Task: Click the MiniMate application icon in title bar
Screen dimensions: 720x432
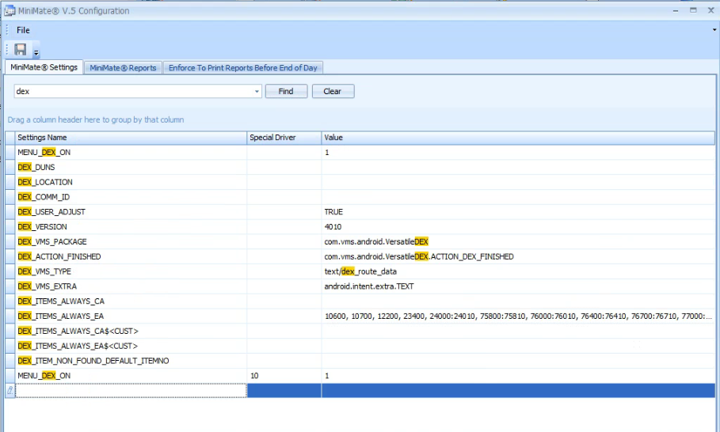Action: (x=10, y=10)
